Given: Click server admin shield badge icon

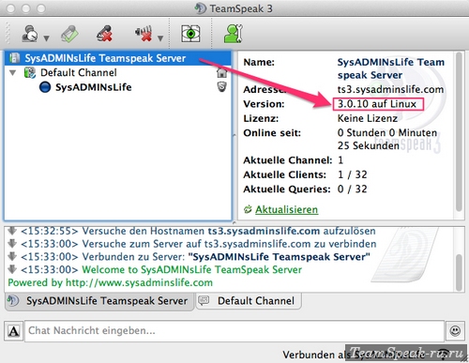Looking at the screenshot, I should click(x=221, y=86).
